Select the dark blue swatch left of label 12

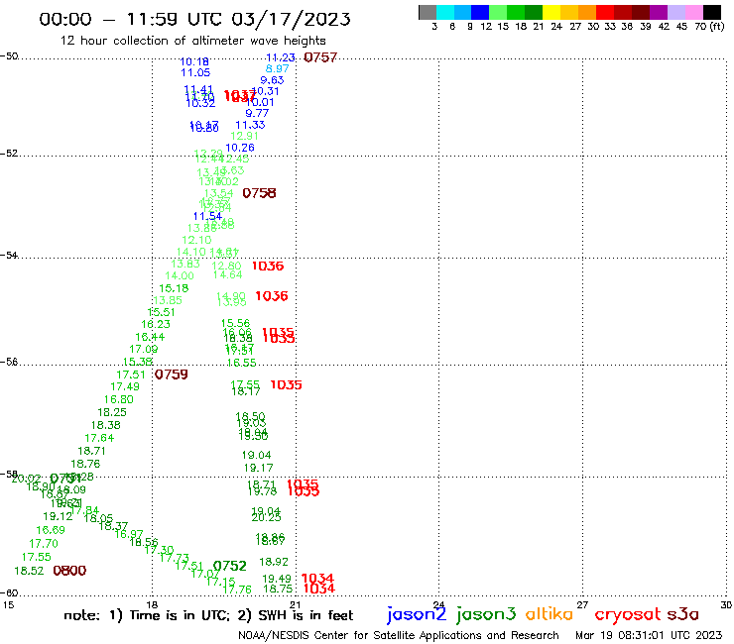tap(481, 12)
